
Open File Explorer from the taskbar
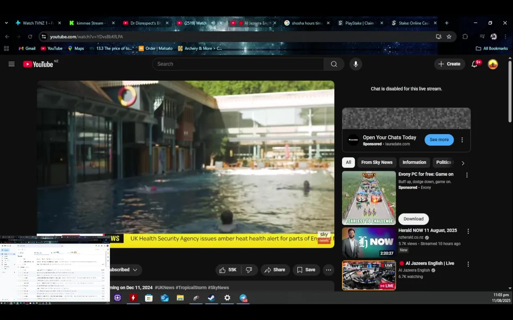pyautogui.click(x=180, y=298)
